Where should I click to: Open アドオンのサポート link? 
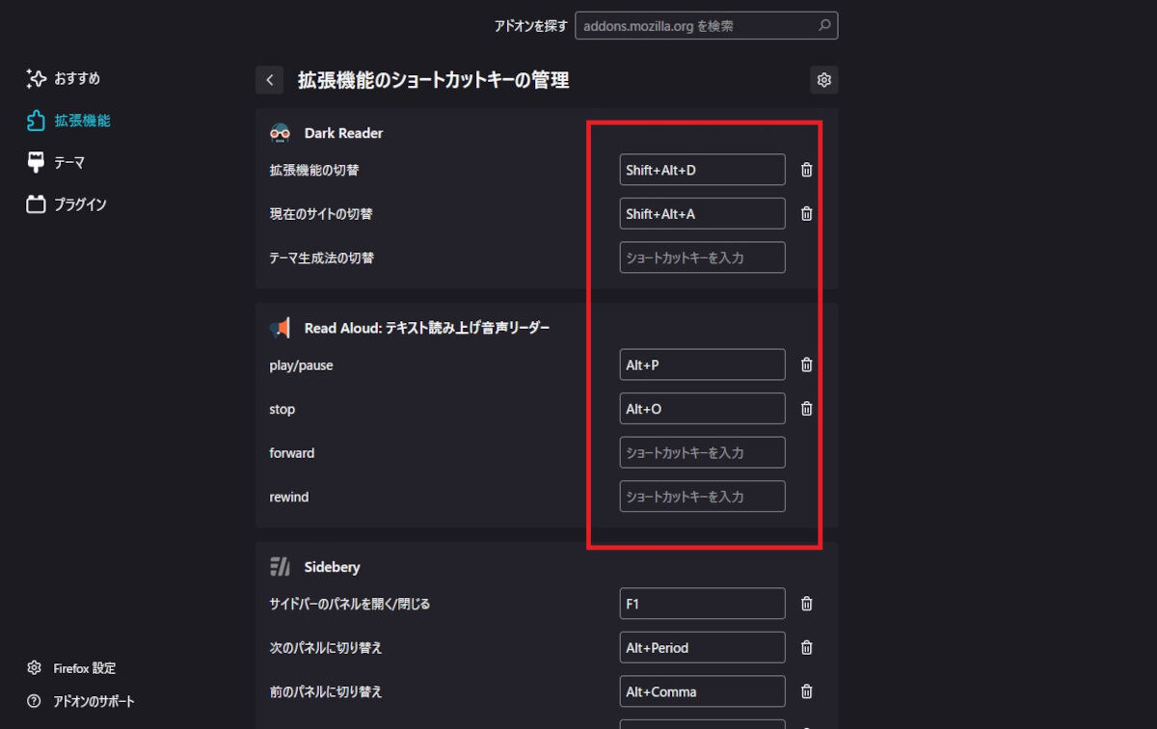pos(82,701)
